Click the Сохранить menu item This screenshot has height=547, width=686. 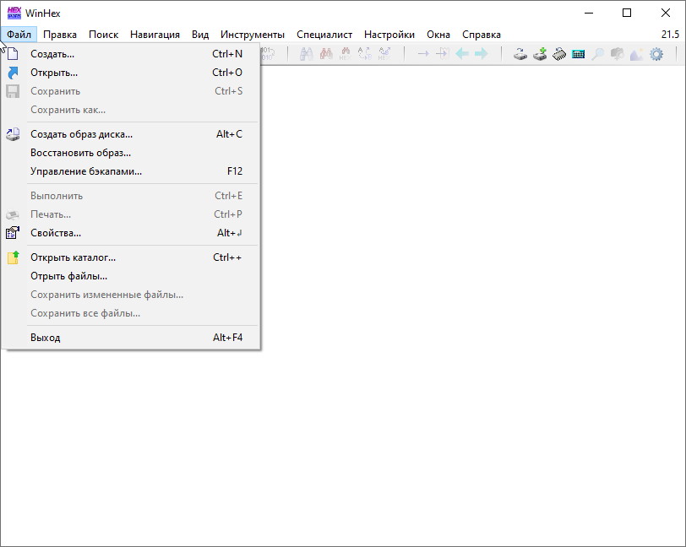[131, 91]
